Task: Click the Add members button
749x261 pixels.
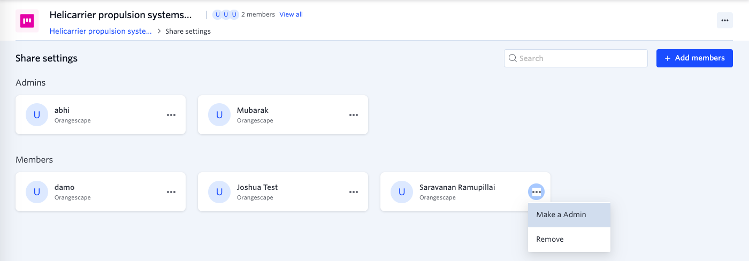Action: coord(694,58)
